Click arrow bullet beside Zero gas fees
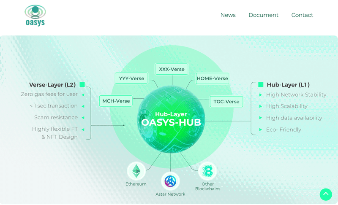 pyautogui.click(x=83, y=94)
